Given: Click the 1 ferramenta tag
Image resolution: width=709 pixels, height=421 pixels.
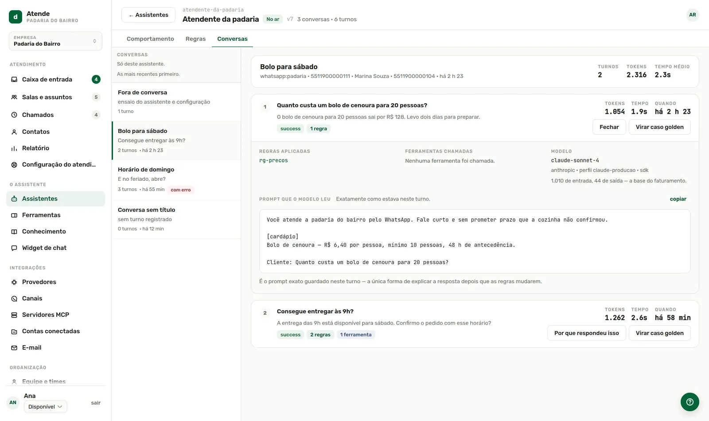Looking at the screenshot, I should click(x=356, y=335).
